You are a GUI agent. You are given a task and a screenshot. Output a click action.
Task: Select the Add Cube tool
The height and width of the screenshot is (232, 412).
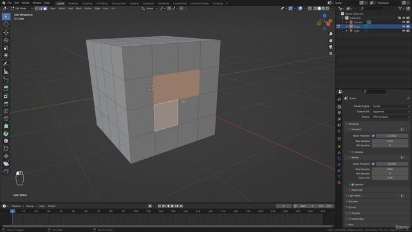6,80
